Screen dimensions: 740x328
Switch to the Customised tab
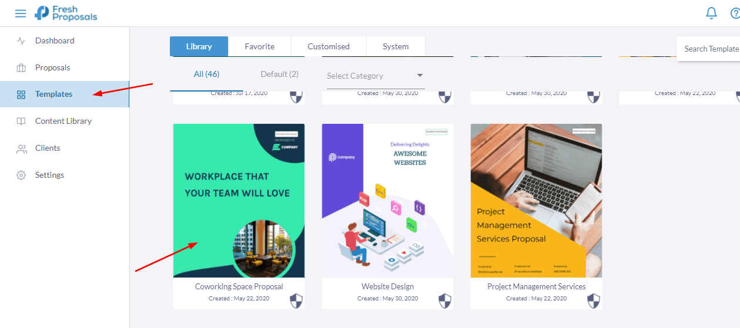click(x=329, y=46)
